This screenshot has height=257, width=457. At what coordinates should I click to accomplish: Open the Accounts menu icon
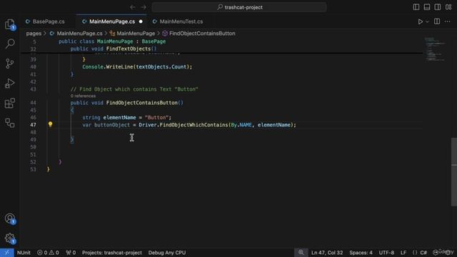click(x=10, y=218)
